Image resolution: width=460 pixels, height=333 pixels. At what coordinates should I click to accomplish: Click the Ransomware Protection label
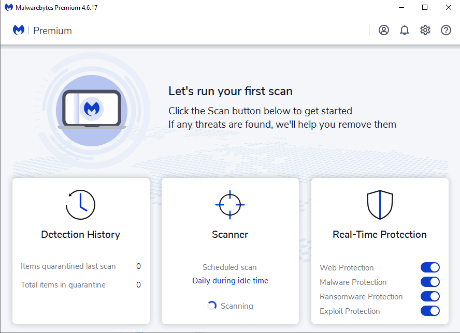pos(361,297)
